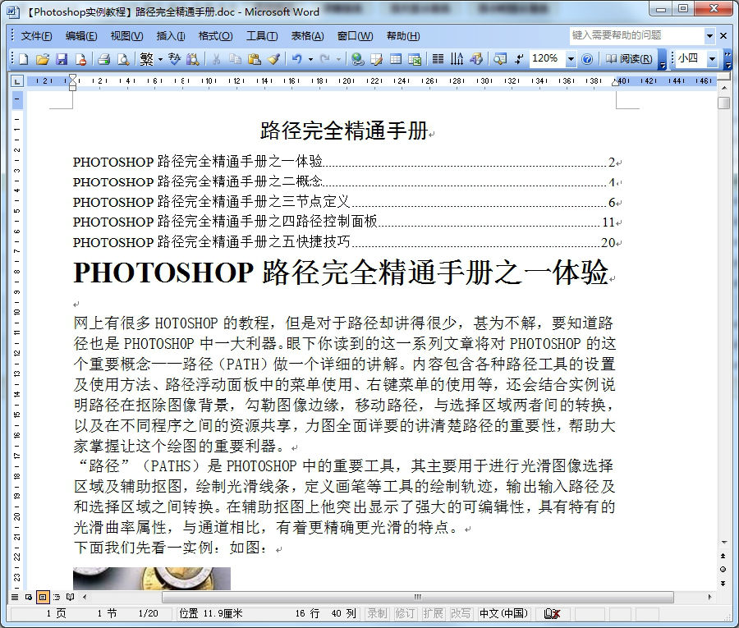Change text direction icon
739x628 pixels.
pyautogui.click(x=457, y=59)
